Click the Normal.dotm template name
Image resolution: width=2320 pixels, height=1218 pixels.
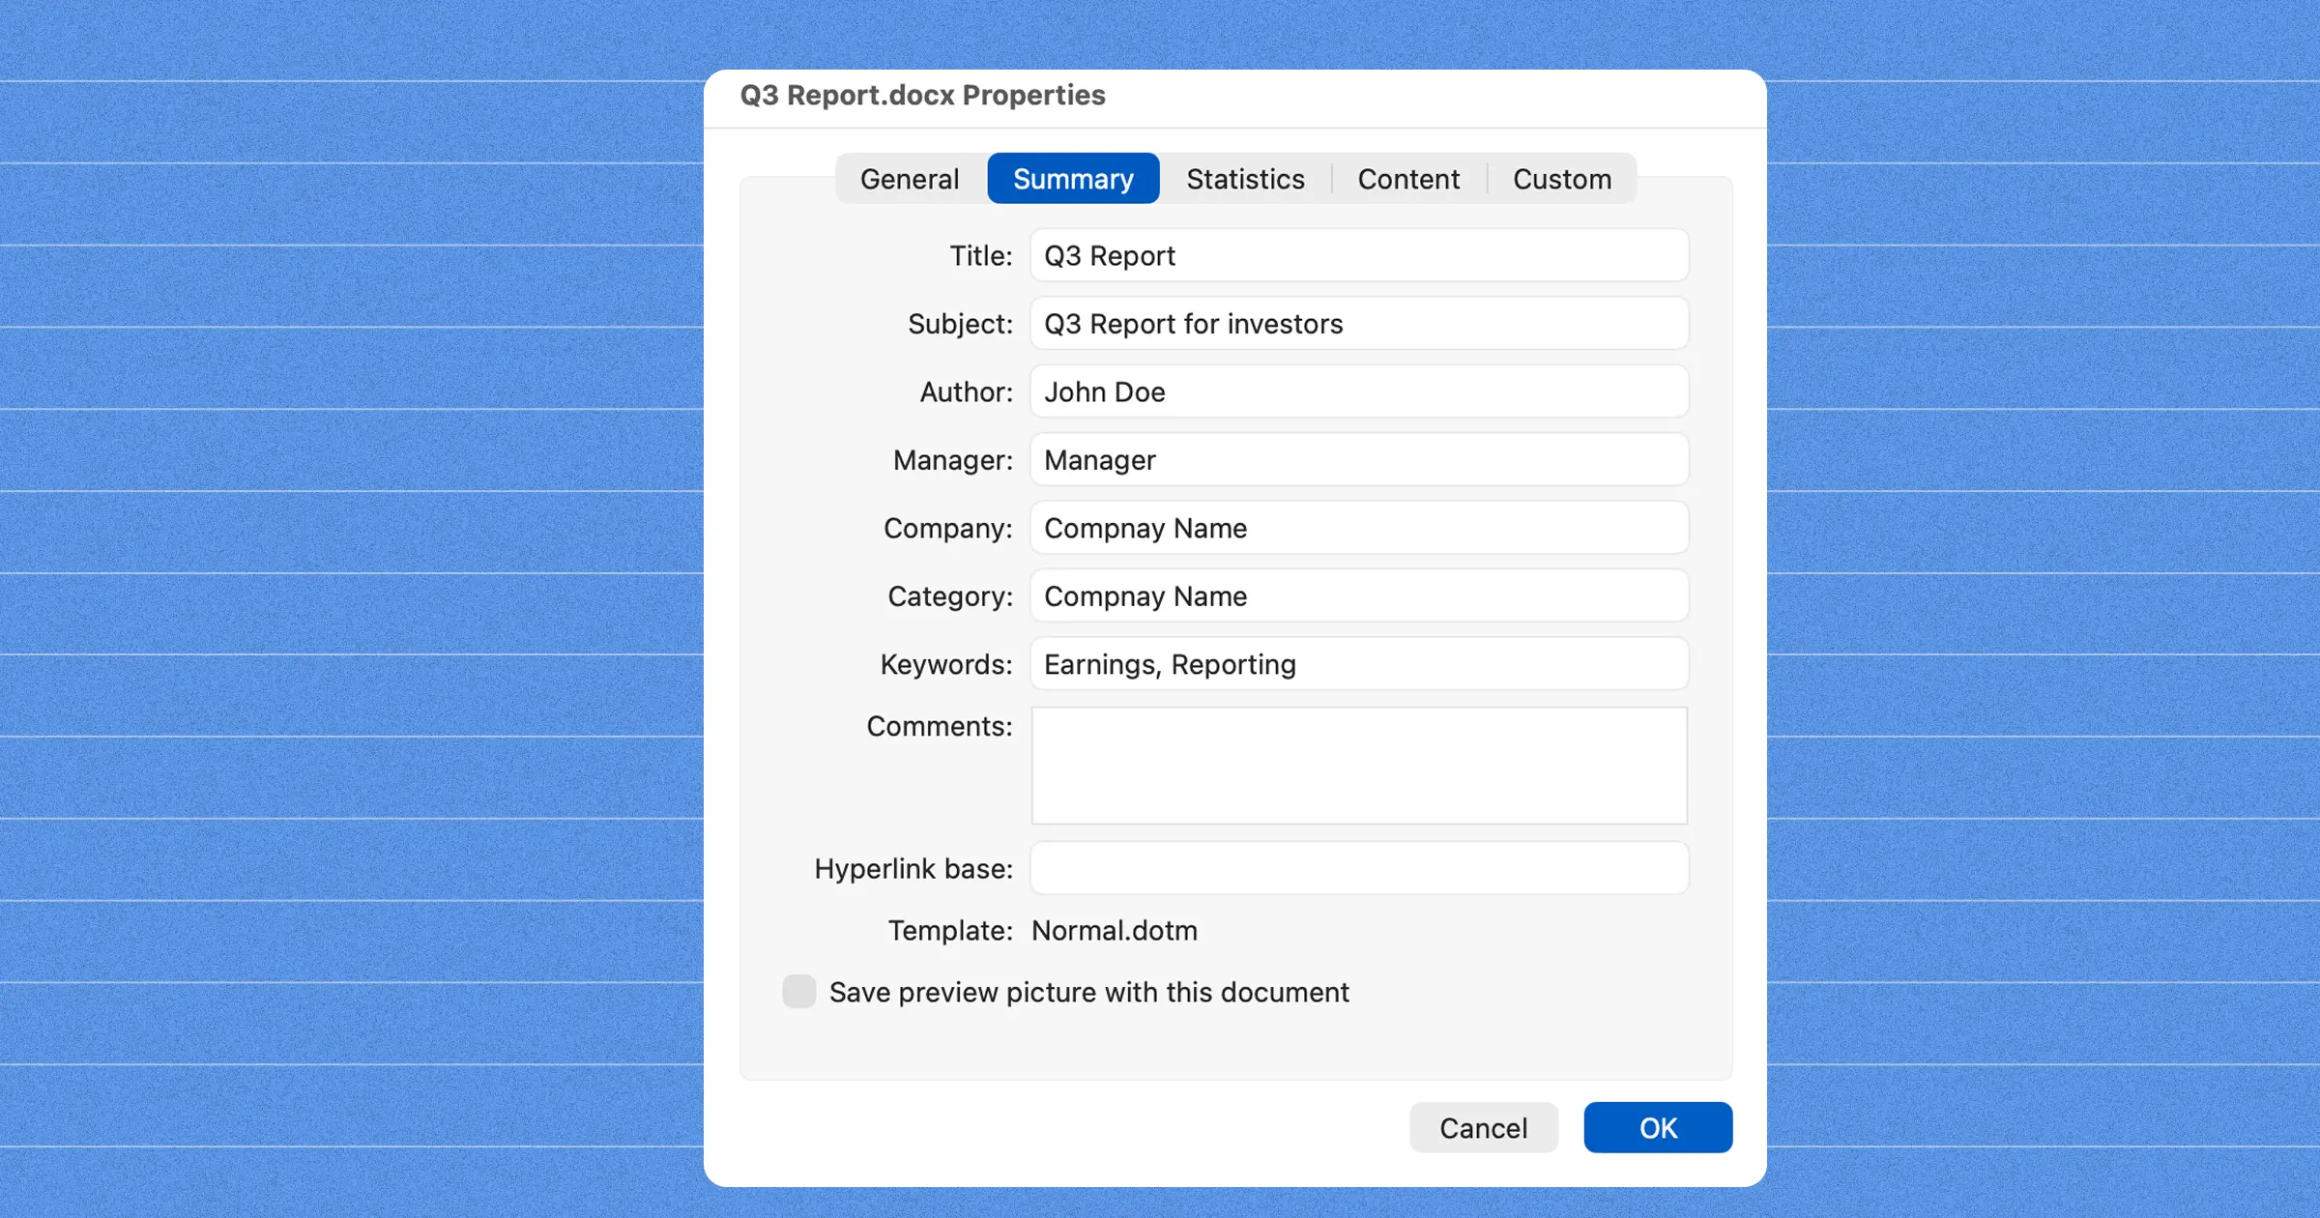1115,931
